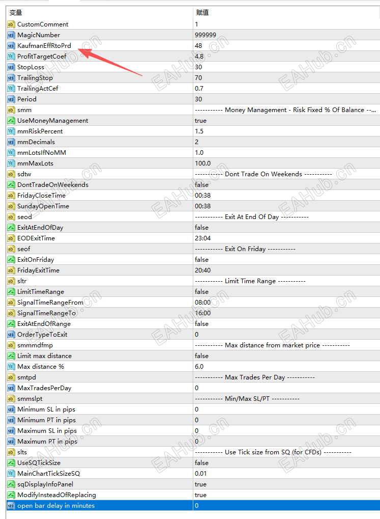This screenshot has height=519, width=380.
Task: Click the integer icon beside OrderTypeToExit
Action: tap(11, 335)
